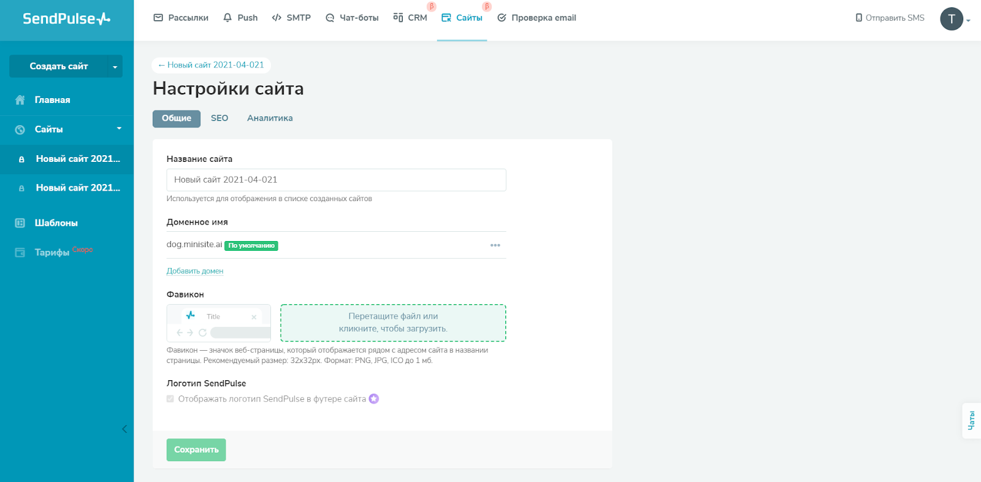The image size is (981, 482).
Task: Open the CRM section
Action: coord(410,18)
